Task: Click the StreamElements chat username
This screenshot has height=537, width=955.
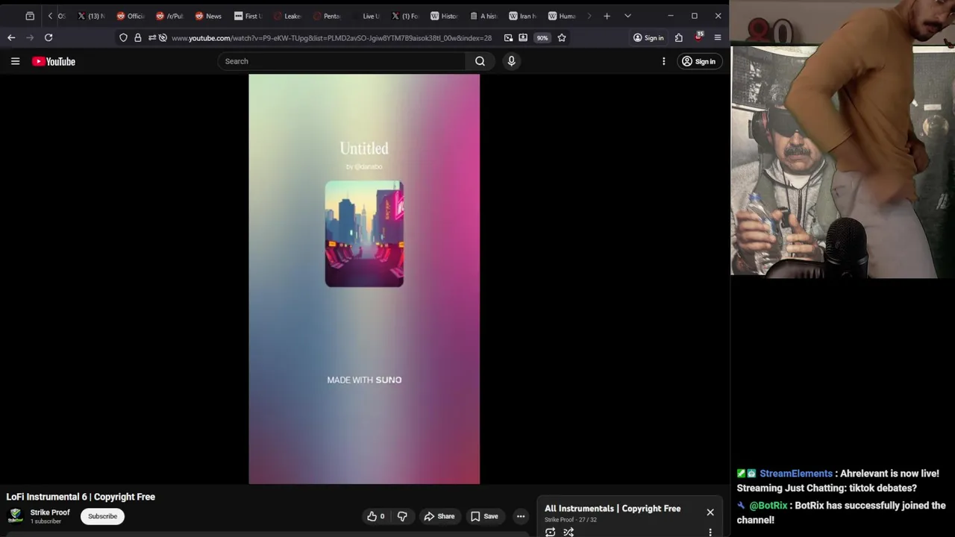Action: [795, 474]
